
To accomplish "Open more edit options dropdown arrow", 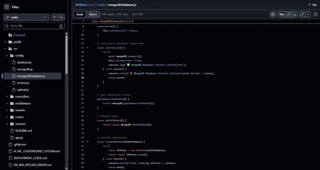I will [x=308, y=14].
